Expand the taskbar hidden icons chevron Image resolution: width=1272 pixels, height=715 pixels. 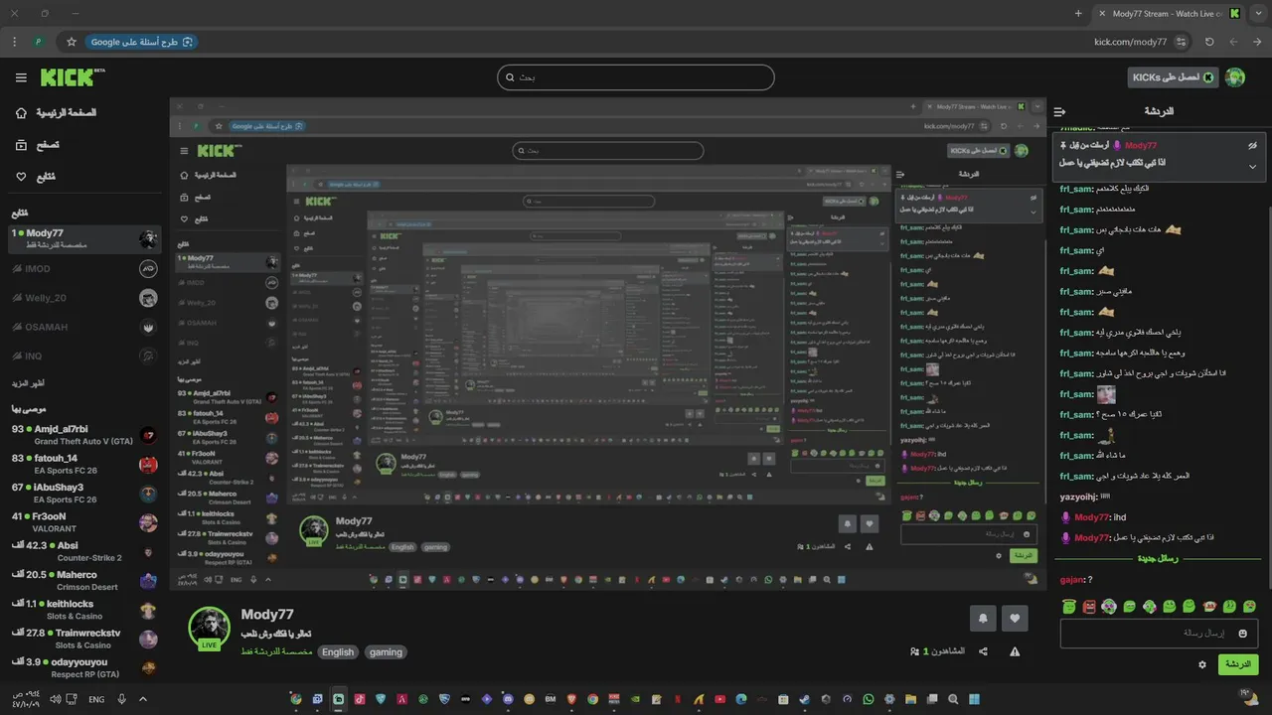(143, 699)
